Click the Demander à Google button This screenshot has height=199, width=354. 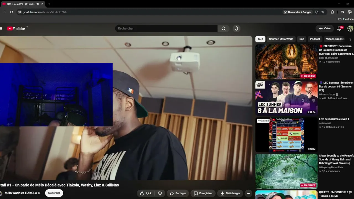click(x=297, y=12)
